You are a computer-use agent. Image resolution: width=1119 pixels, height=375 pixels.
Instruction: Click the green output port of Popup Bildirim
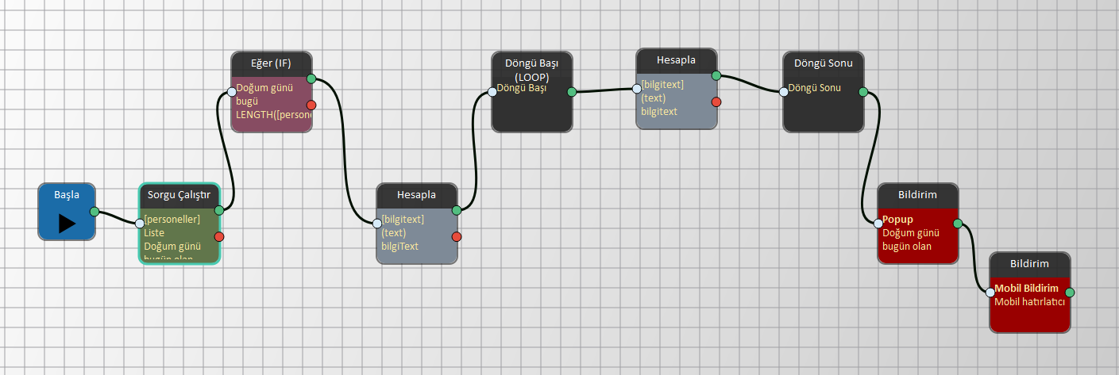tap(958, 224)
